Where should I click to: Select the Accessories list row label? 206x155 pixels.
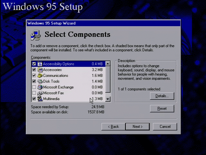tap(52, 70)
